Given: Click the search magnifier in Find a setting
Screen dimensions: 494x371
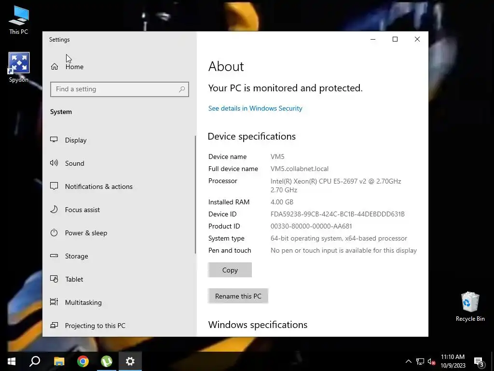Looking at the screenshot, I should pyautogui.click(x=182, y=89).
